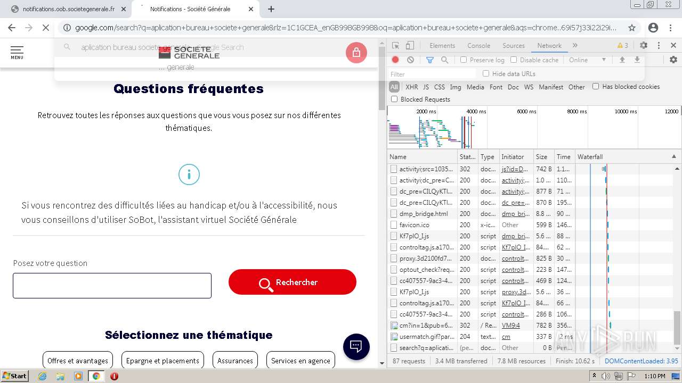Select the All request type filter
Image resolution: width=682 pixels, height=383 pixels.
click(x=394, y=87)
